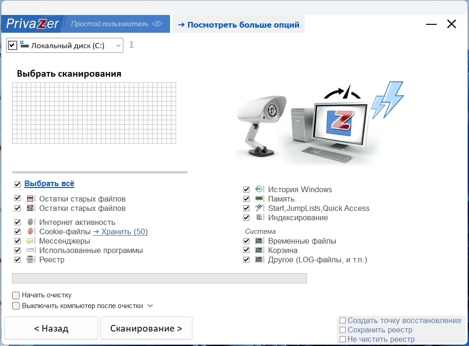
Task: Click the Temporary files monitor icon
Action: point(259,241)
